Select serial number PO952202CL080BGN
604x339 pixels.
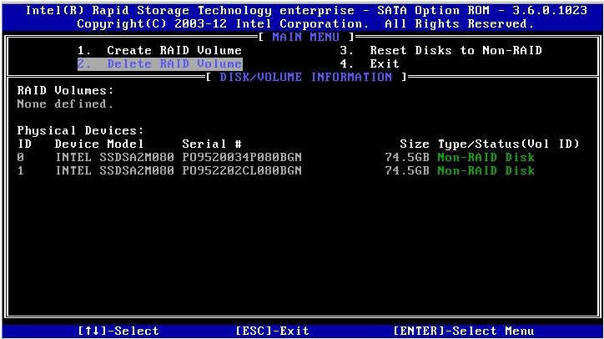pyautogui.click(x=242, y=171)
